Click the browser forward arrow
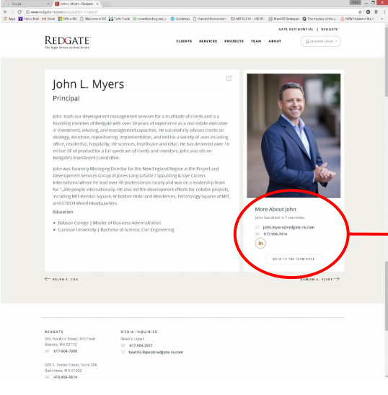The image size is (388, 395). 12,12
